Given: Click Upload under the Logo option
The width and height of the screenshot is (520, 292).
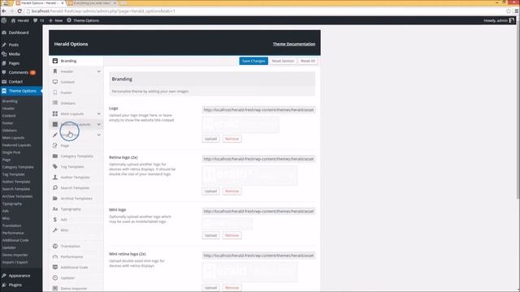Looking at the screenshot, I should click(x=210, y=139).
